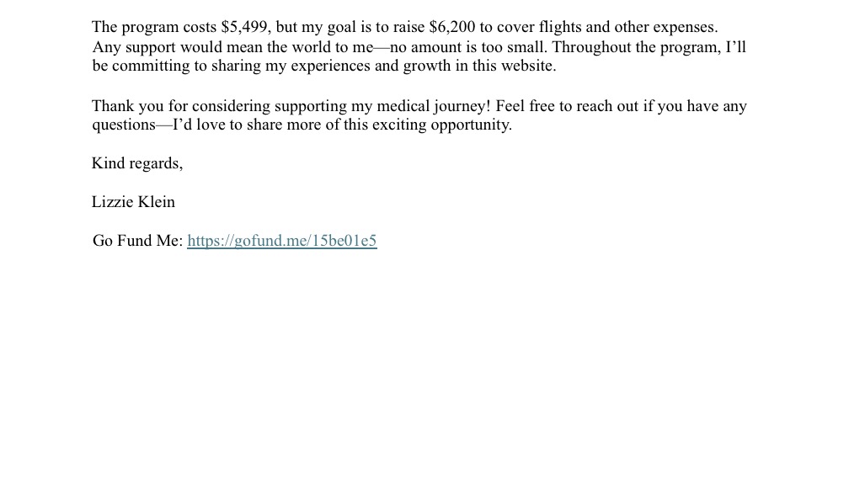Click the "Go Fund Me:" label text

coord(137,240)
